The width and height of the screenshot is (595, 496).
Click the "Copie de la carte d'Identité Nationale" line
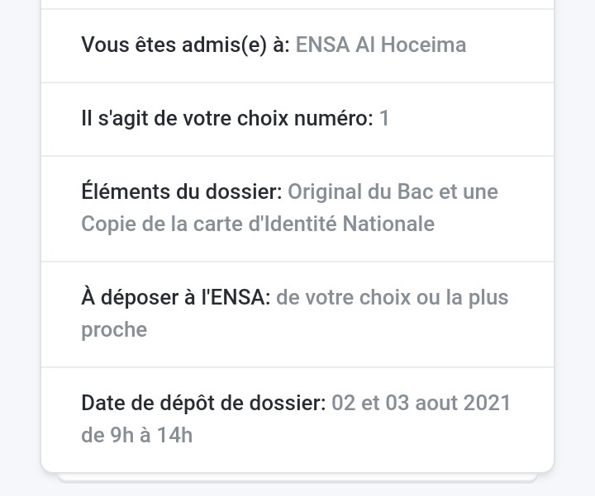coord(258,224)
